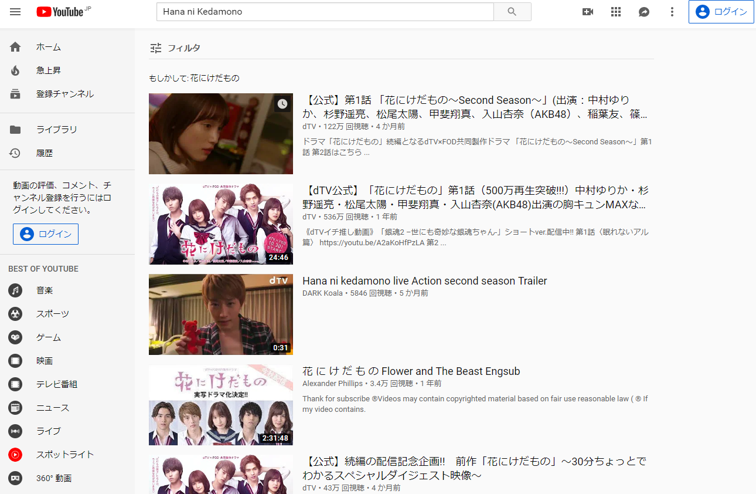Viewport: 756px width, 494px height.
Task: Click the BEST OF YOUTUBE heading
Action: click(43, 269)
